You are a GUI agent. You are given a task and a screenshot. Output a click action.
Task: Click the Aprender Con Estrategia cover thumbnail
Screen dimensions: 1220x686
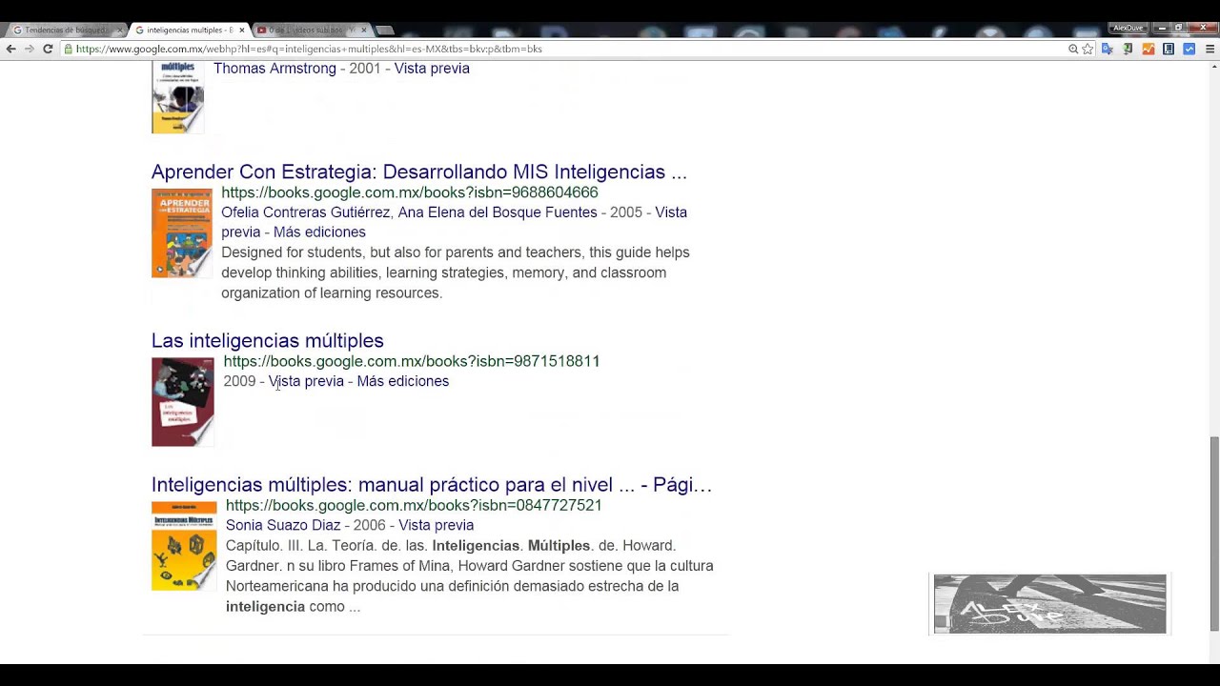(182, 232)
